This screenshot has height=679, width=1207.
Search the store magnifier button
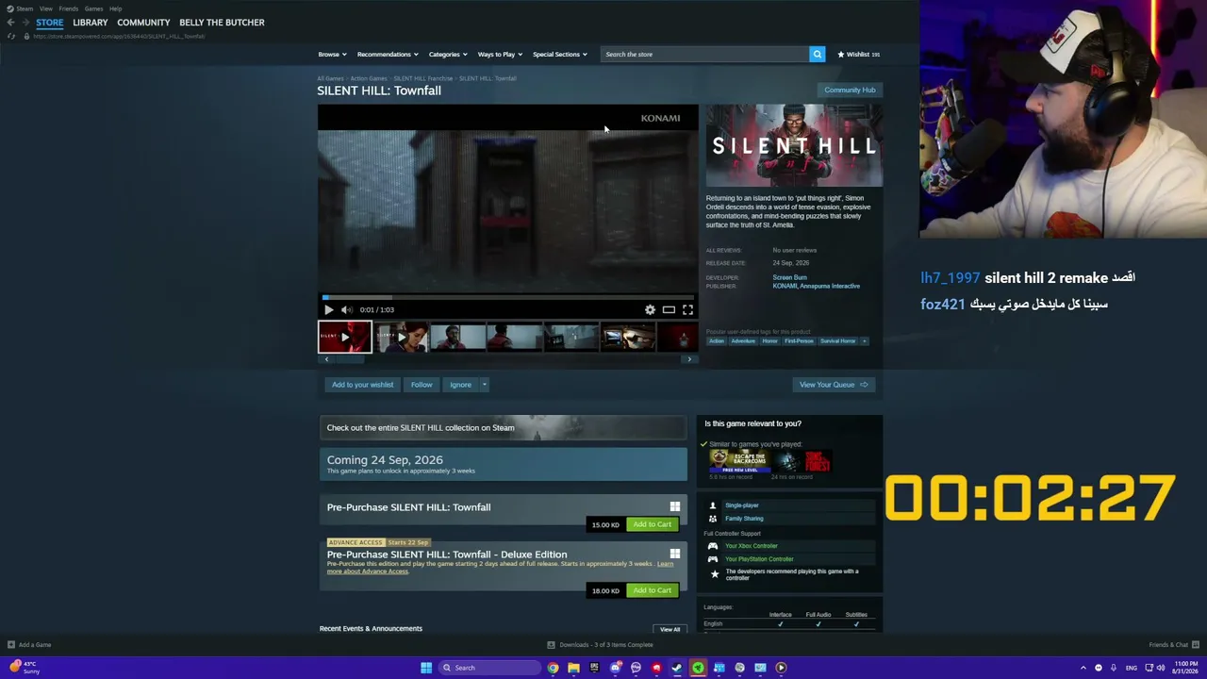[818, 55]
